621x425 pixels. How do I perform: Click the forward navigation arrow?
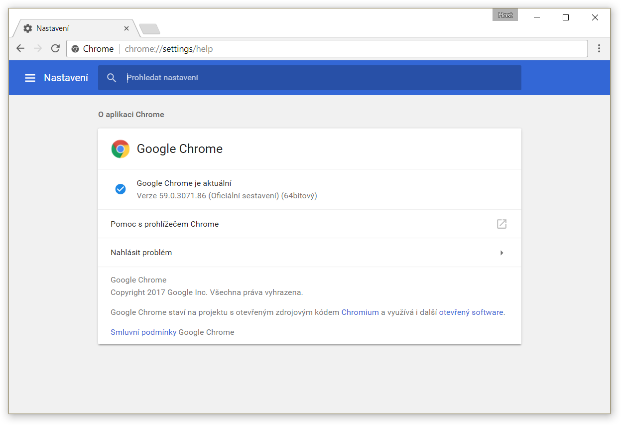[38, 48]
